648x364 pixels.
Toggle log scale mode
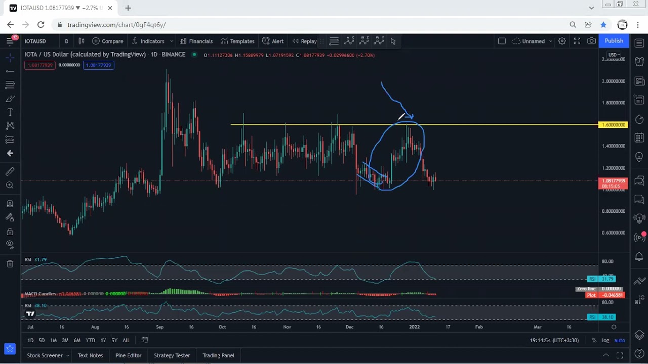pyautogui.click(x=605, y=340)
